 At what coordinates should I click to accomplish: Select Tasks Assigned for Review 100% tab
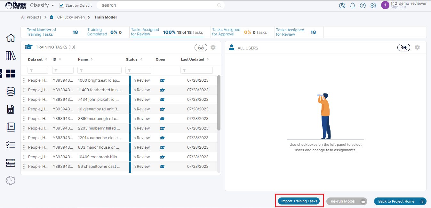tap(167, 32)
